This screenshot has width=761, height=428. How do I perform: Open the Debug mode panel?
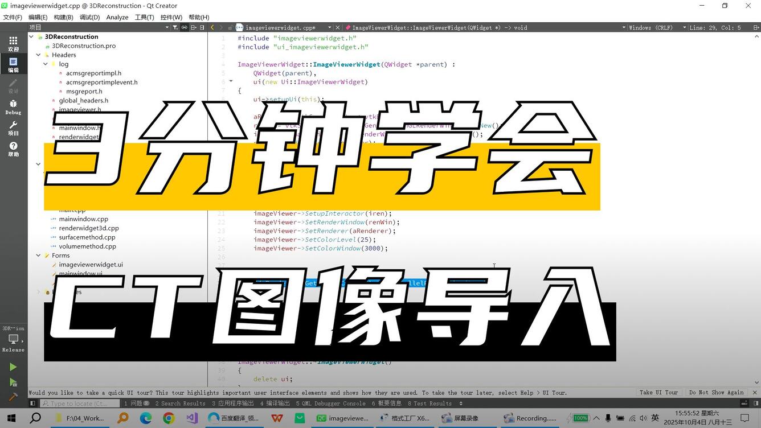(x=13, y=106)
